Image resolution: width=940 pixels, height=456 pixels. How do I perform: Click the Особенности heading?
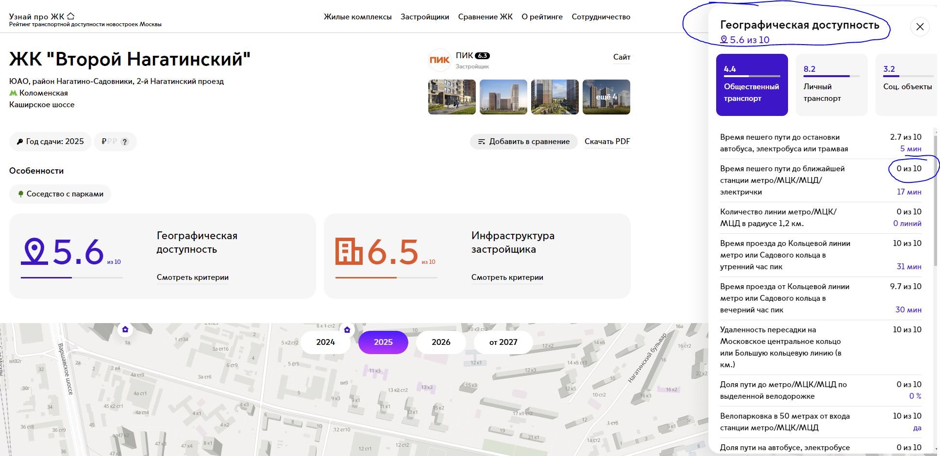click(x=36, y=171)
